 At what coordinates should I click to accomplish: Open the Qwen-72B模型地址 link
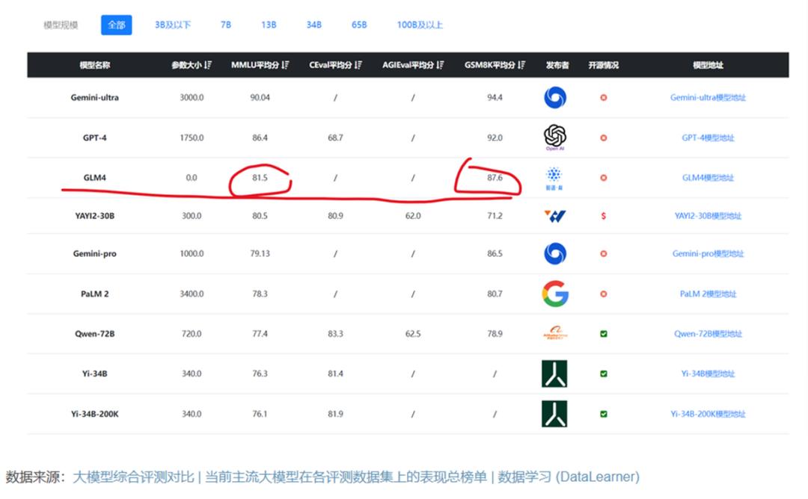708,333
